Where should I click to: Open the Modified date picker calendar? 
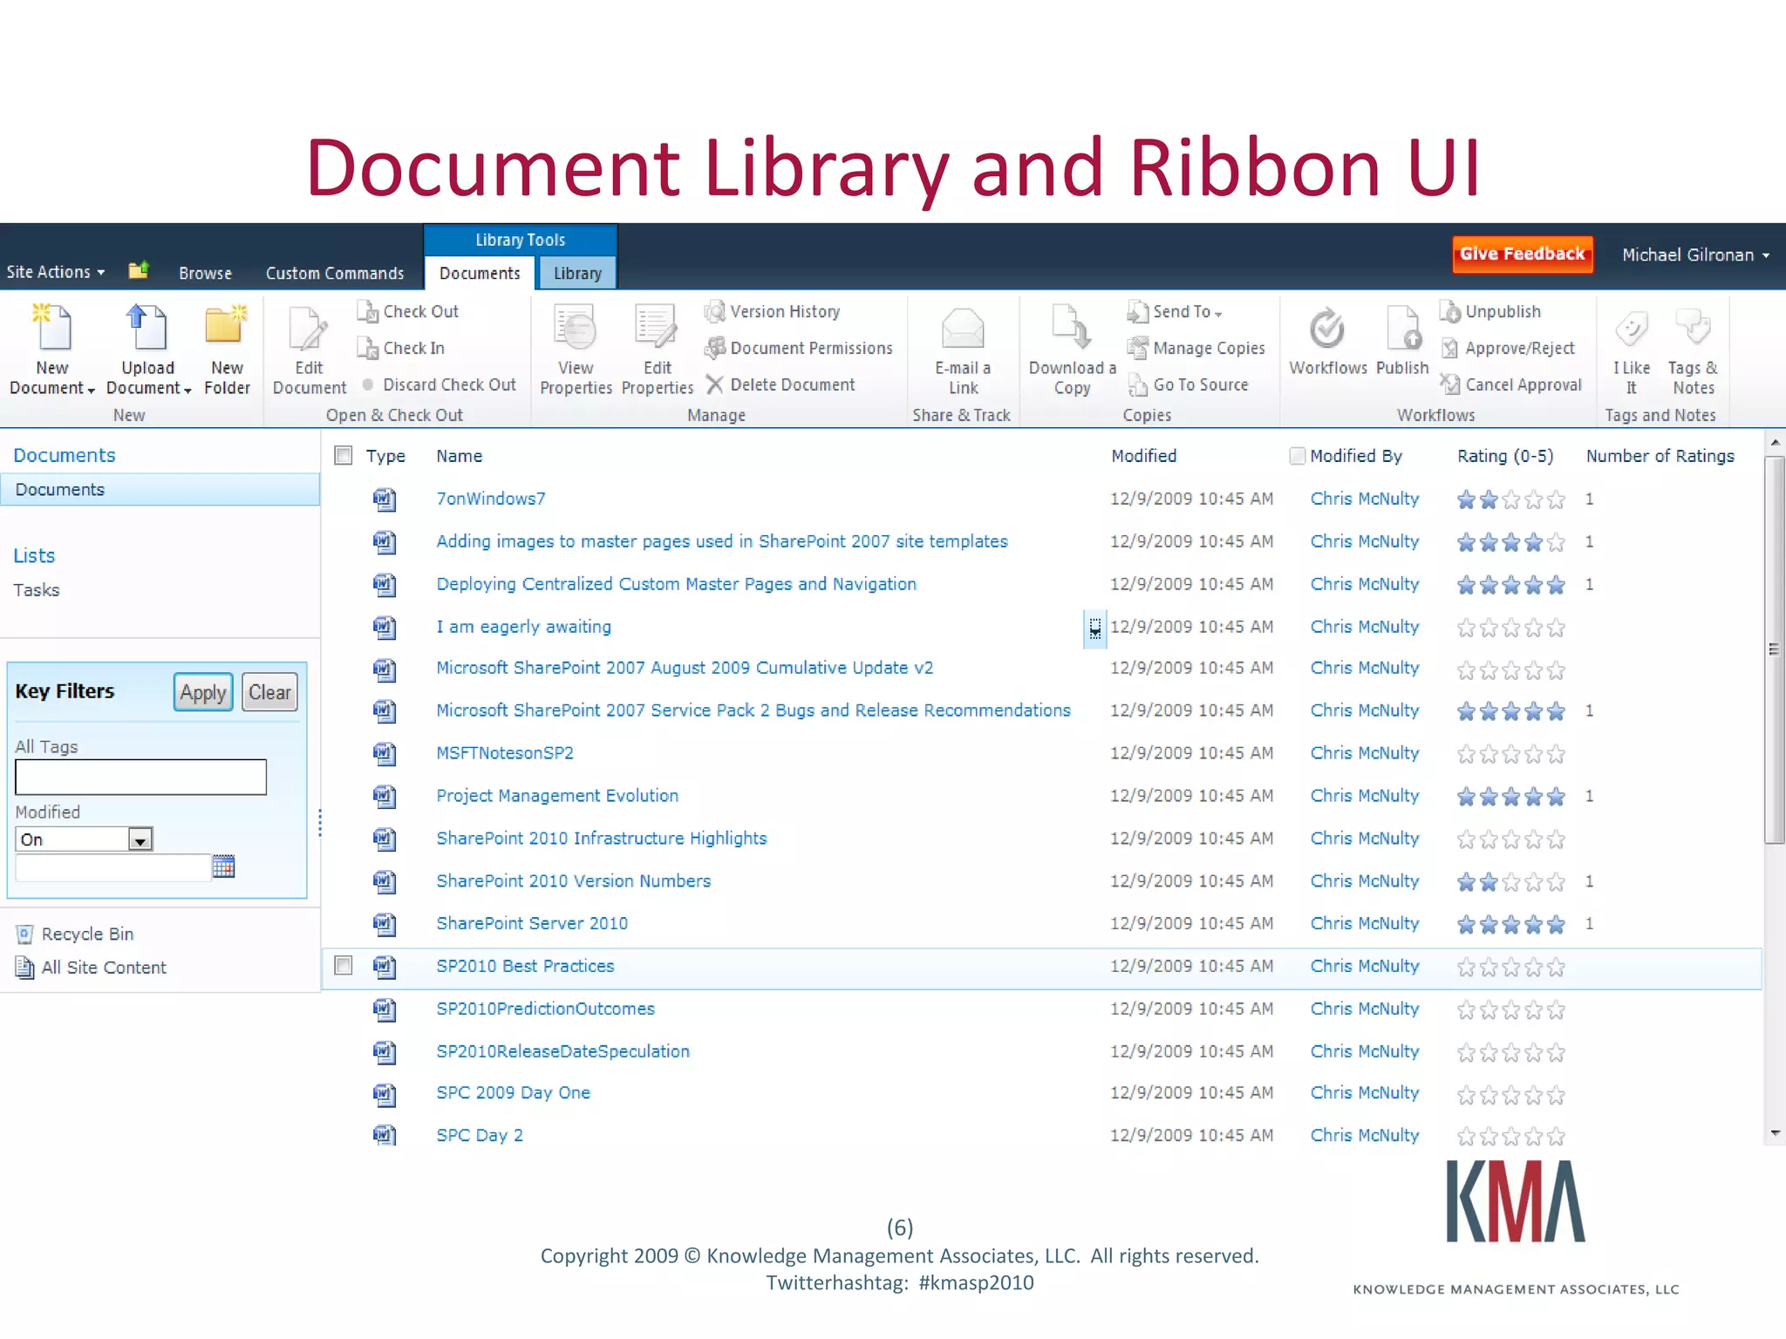[x=224, y=867]
